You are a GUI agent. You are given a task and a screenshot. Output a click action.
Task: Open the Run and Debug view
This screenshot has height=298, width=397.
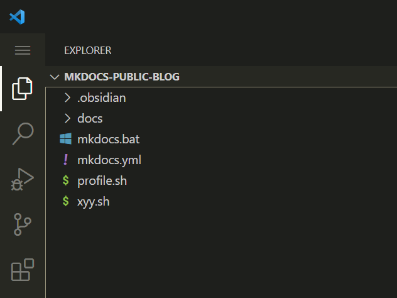(22, 179)
